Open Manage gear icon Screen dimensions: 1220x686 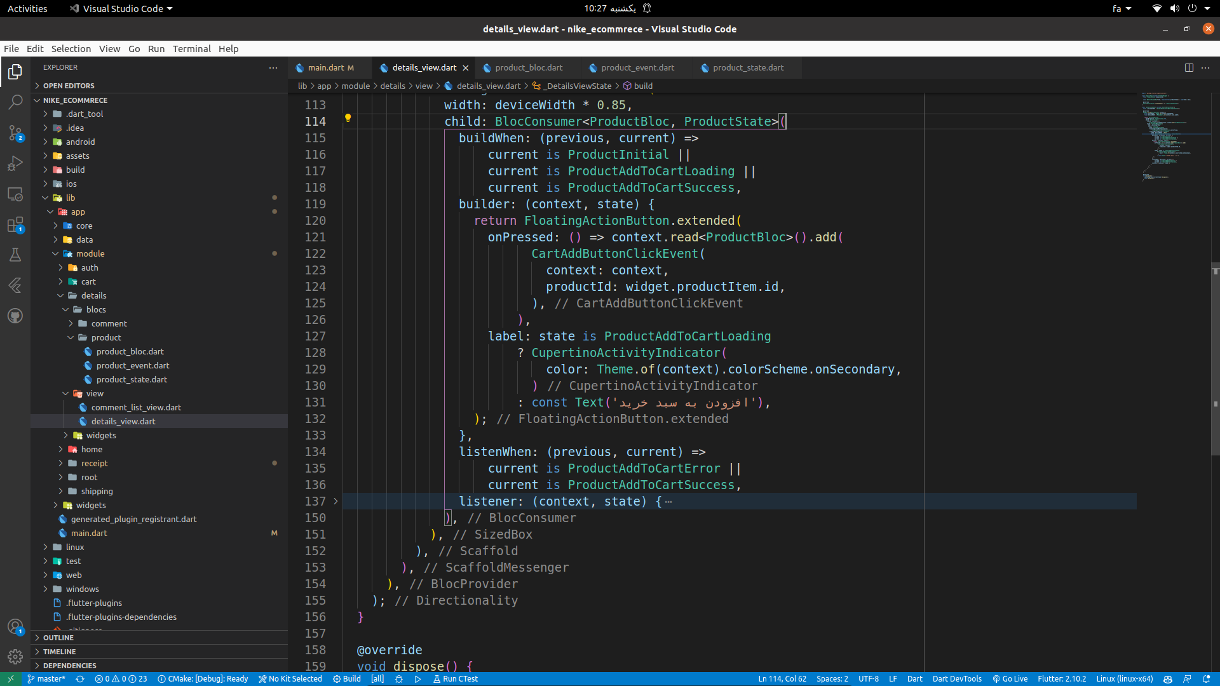tap(15, 657)
